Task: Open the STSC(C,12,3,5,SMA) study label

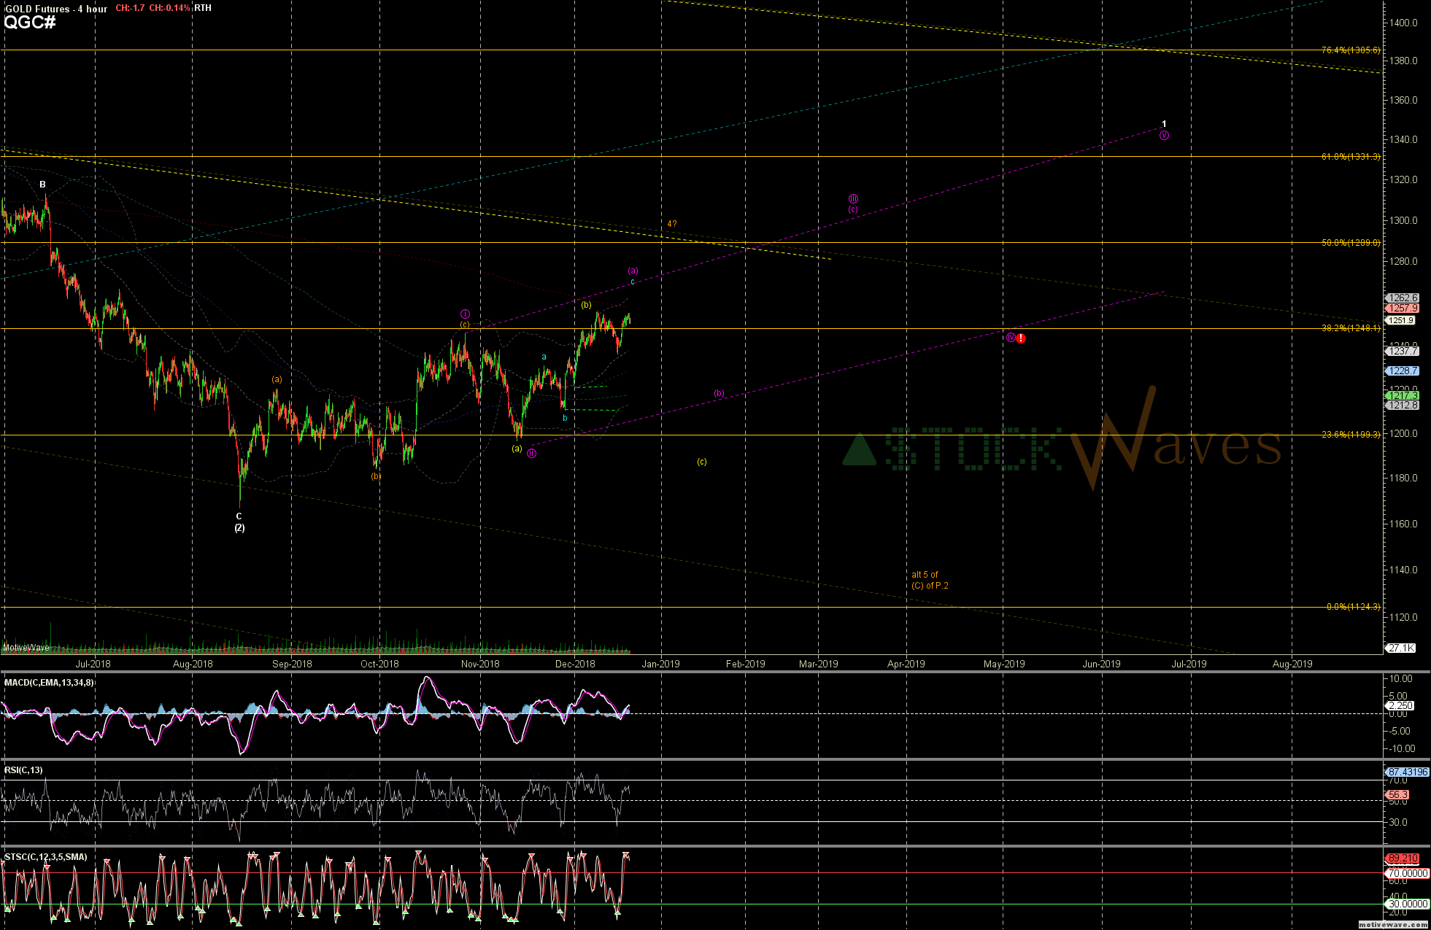Action: pyautogui.click(x=46, y=857)
